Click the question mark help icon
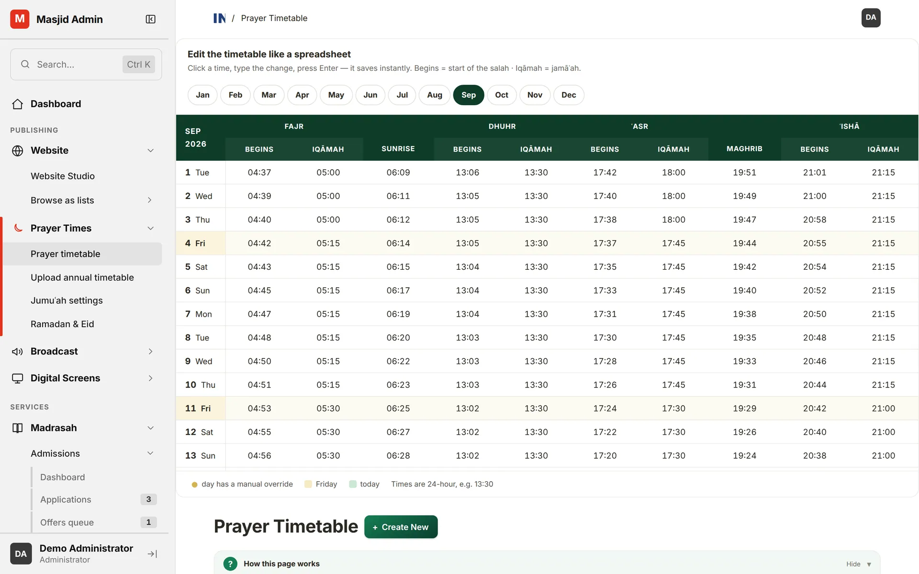919x574 pixels. 230,563
